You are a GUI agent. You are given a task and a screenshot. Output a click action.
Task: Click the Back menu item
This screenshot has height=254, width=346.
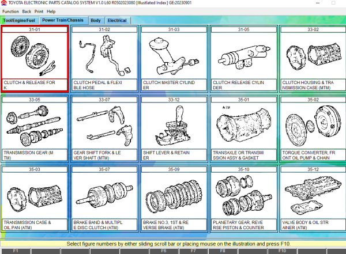pos(27,12)
